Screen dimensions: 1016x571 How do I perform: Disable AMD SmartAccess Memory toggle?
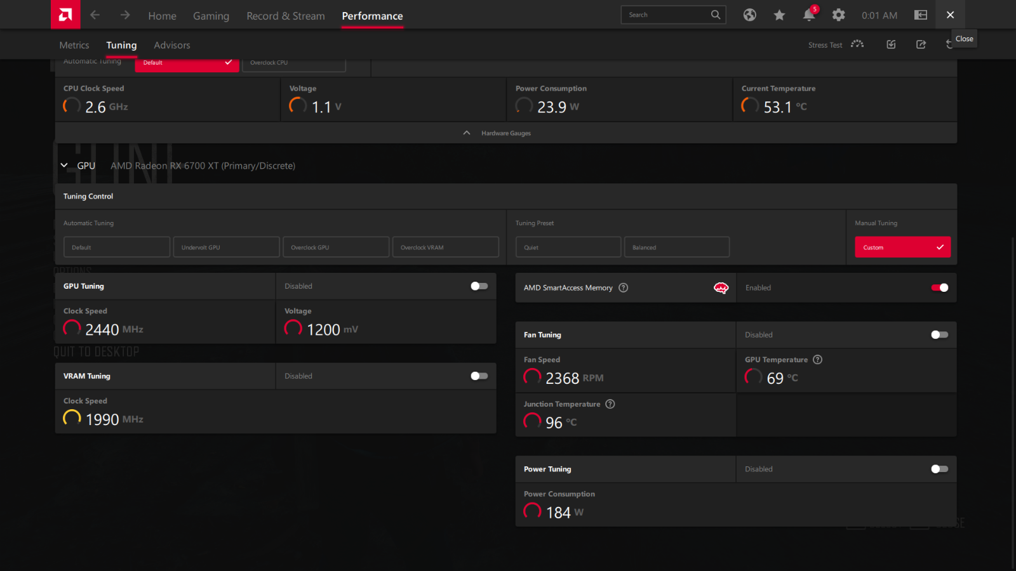pyautogui.click(x=940, y=288)
